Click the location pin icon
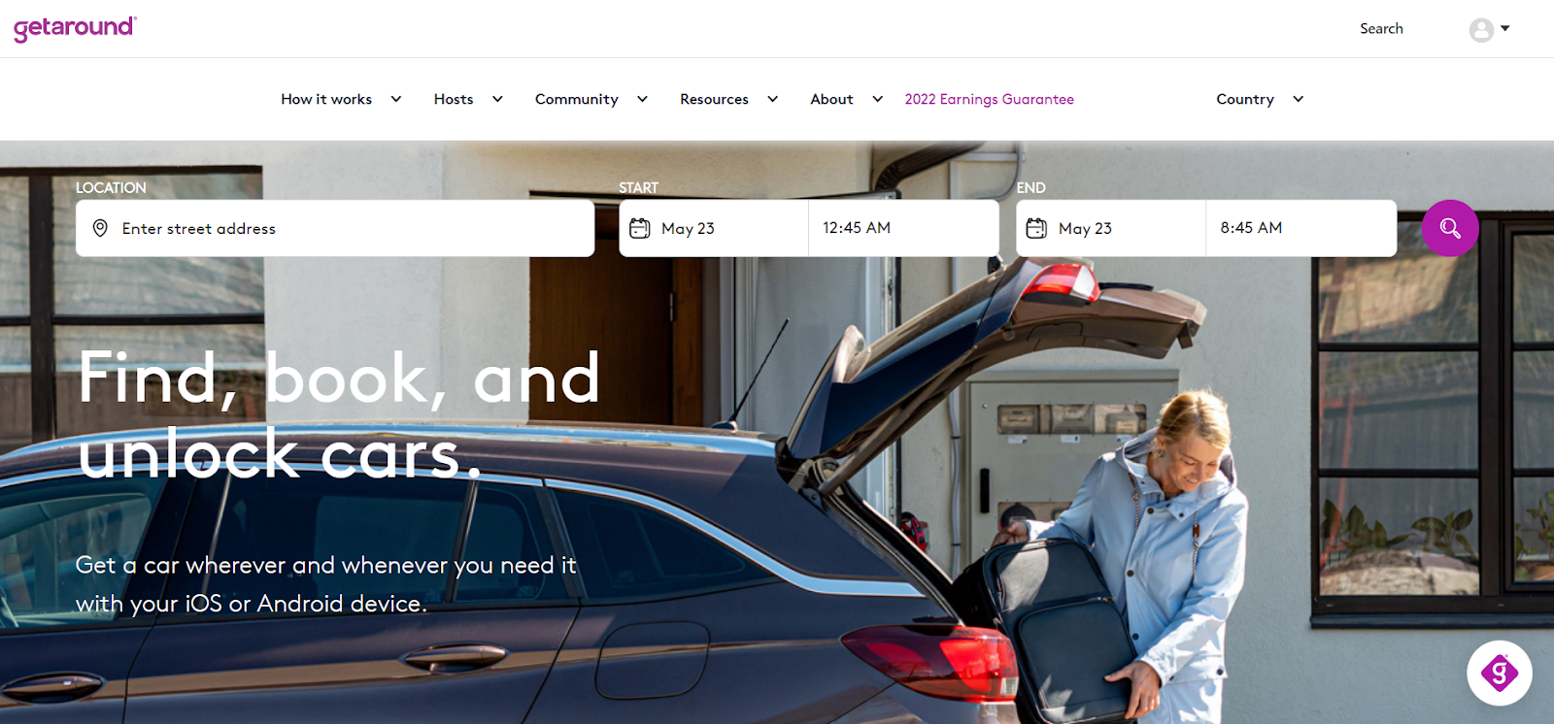Image resolution: width=1554 pixels, height=724 pixels. tap(100, 228)
